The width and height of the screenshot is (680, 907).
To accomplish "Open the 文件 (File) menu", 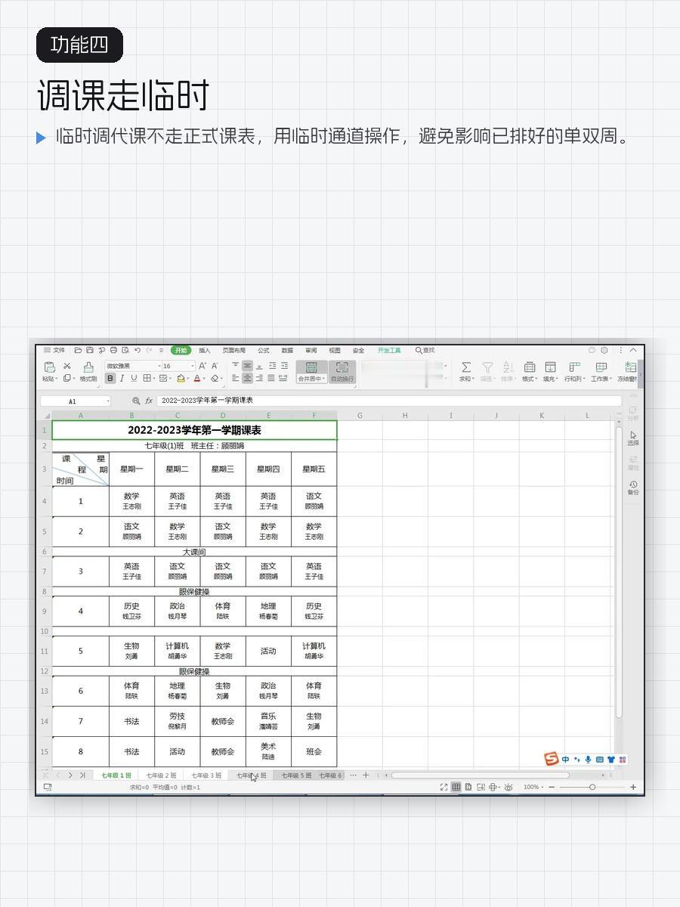I will (54, 350).
